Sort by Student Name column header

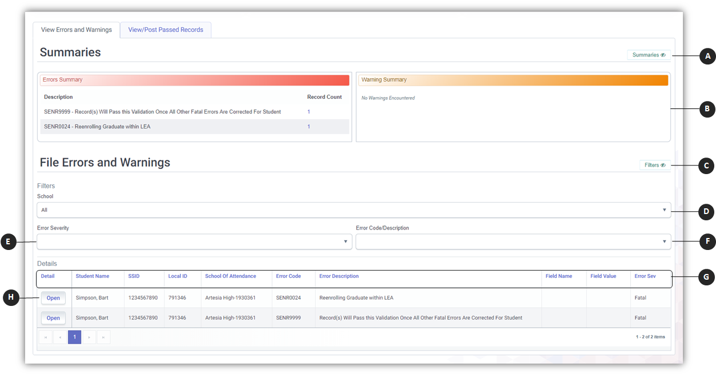[92, 276]
